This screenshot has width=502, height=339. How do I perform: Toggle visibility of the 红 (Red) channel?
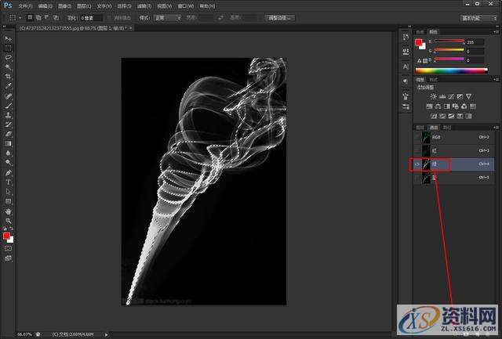coord(417,150)
